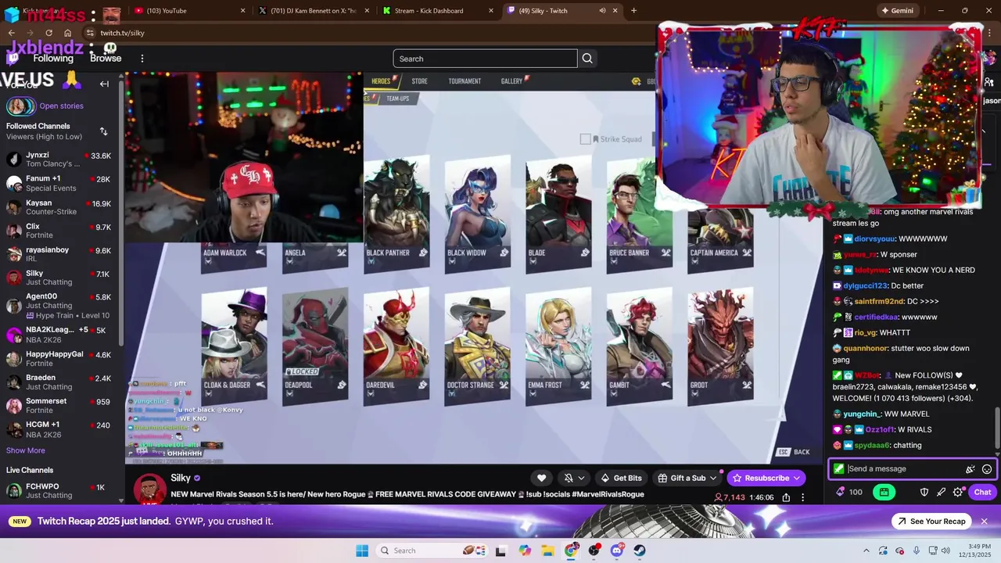Viewport: 1001px width, 563px height.
Task: Open Twitch top nav more menu
Action: pos(142,59)
